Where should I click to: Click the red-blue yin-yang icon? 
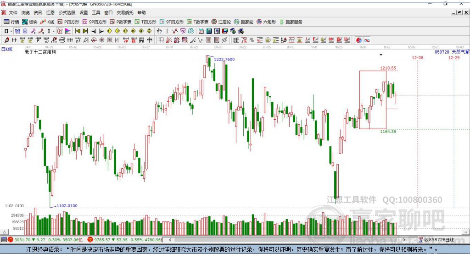click(359, 40)
